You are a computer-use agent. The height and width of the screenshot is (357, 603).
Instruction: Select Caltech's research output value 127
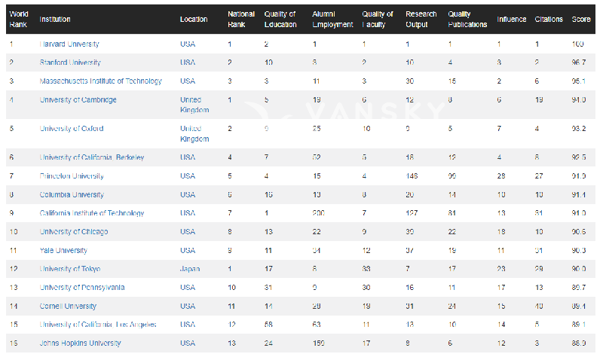412,213
